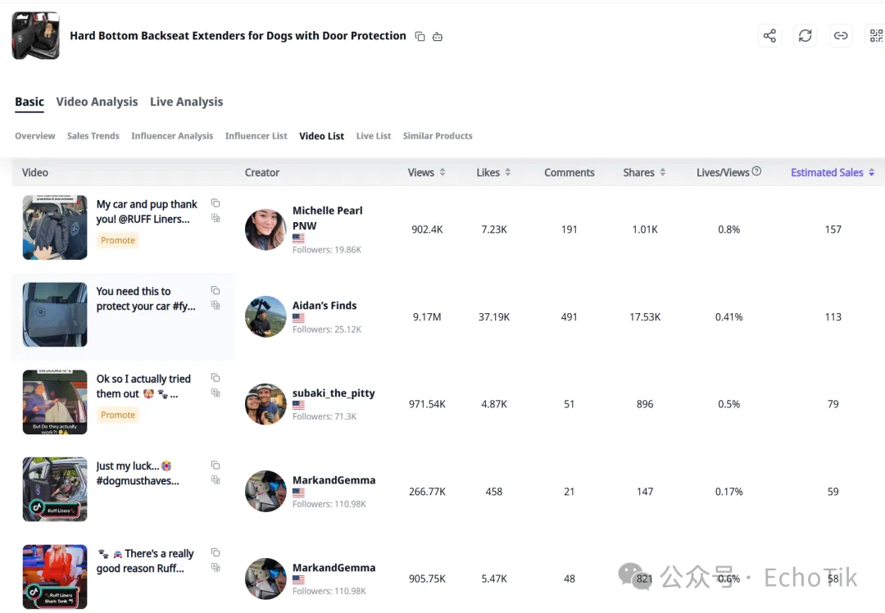
Task: Open MarkandGemma in 'There's a really good' row
Action: click(x=334, y=568)
